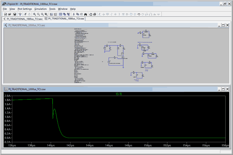Image resolution: width=233 pixels, height=155 pixels.
Task: Open the File menu
Action: pyautogui.click(x=5, y=9)
